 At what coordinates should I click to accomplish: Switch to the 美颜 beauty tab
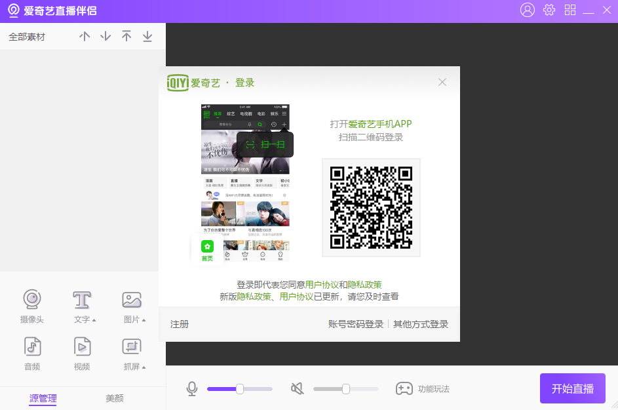114,398
